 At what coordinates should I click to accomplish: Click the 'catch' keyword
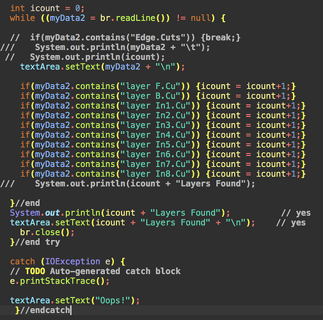tap(22, 262)
